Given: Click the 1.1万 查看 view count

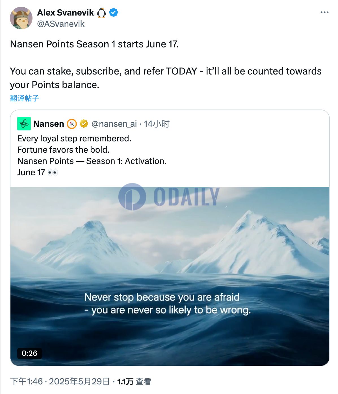Looking at the screenshot, I should click(134, 382).
